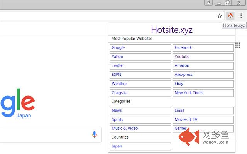This screenshot has height=154, width=247.
Task: Click the Most Popular Websites heading
Action: click(132, 38)
